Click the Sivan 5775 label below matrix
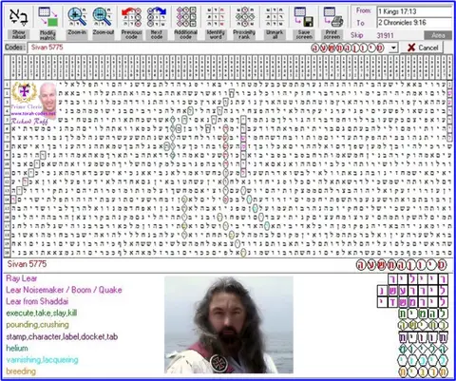 point(27,264)
